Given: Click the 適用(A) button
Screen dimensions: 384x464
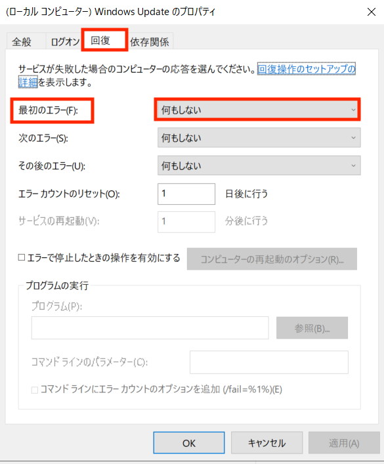Looking at the screenshot, I should pos(344,443).
